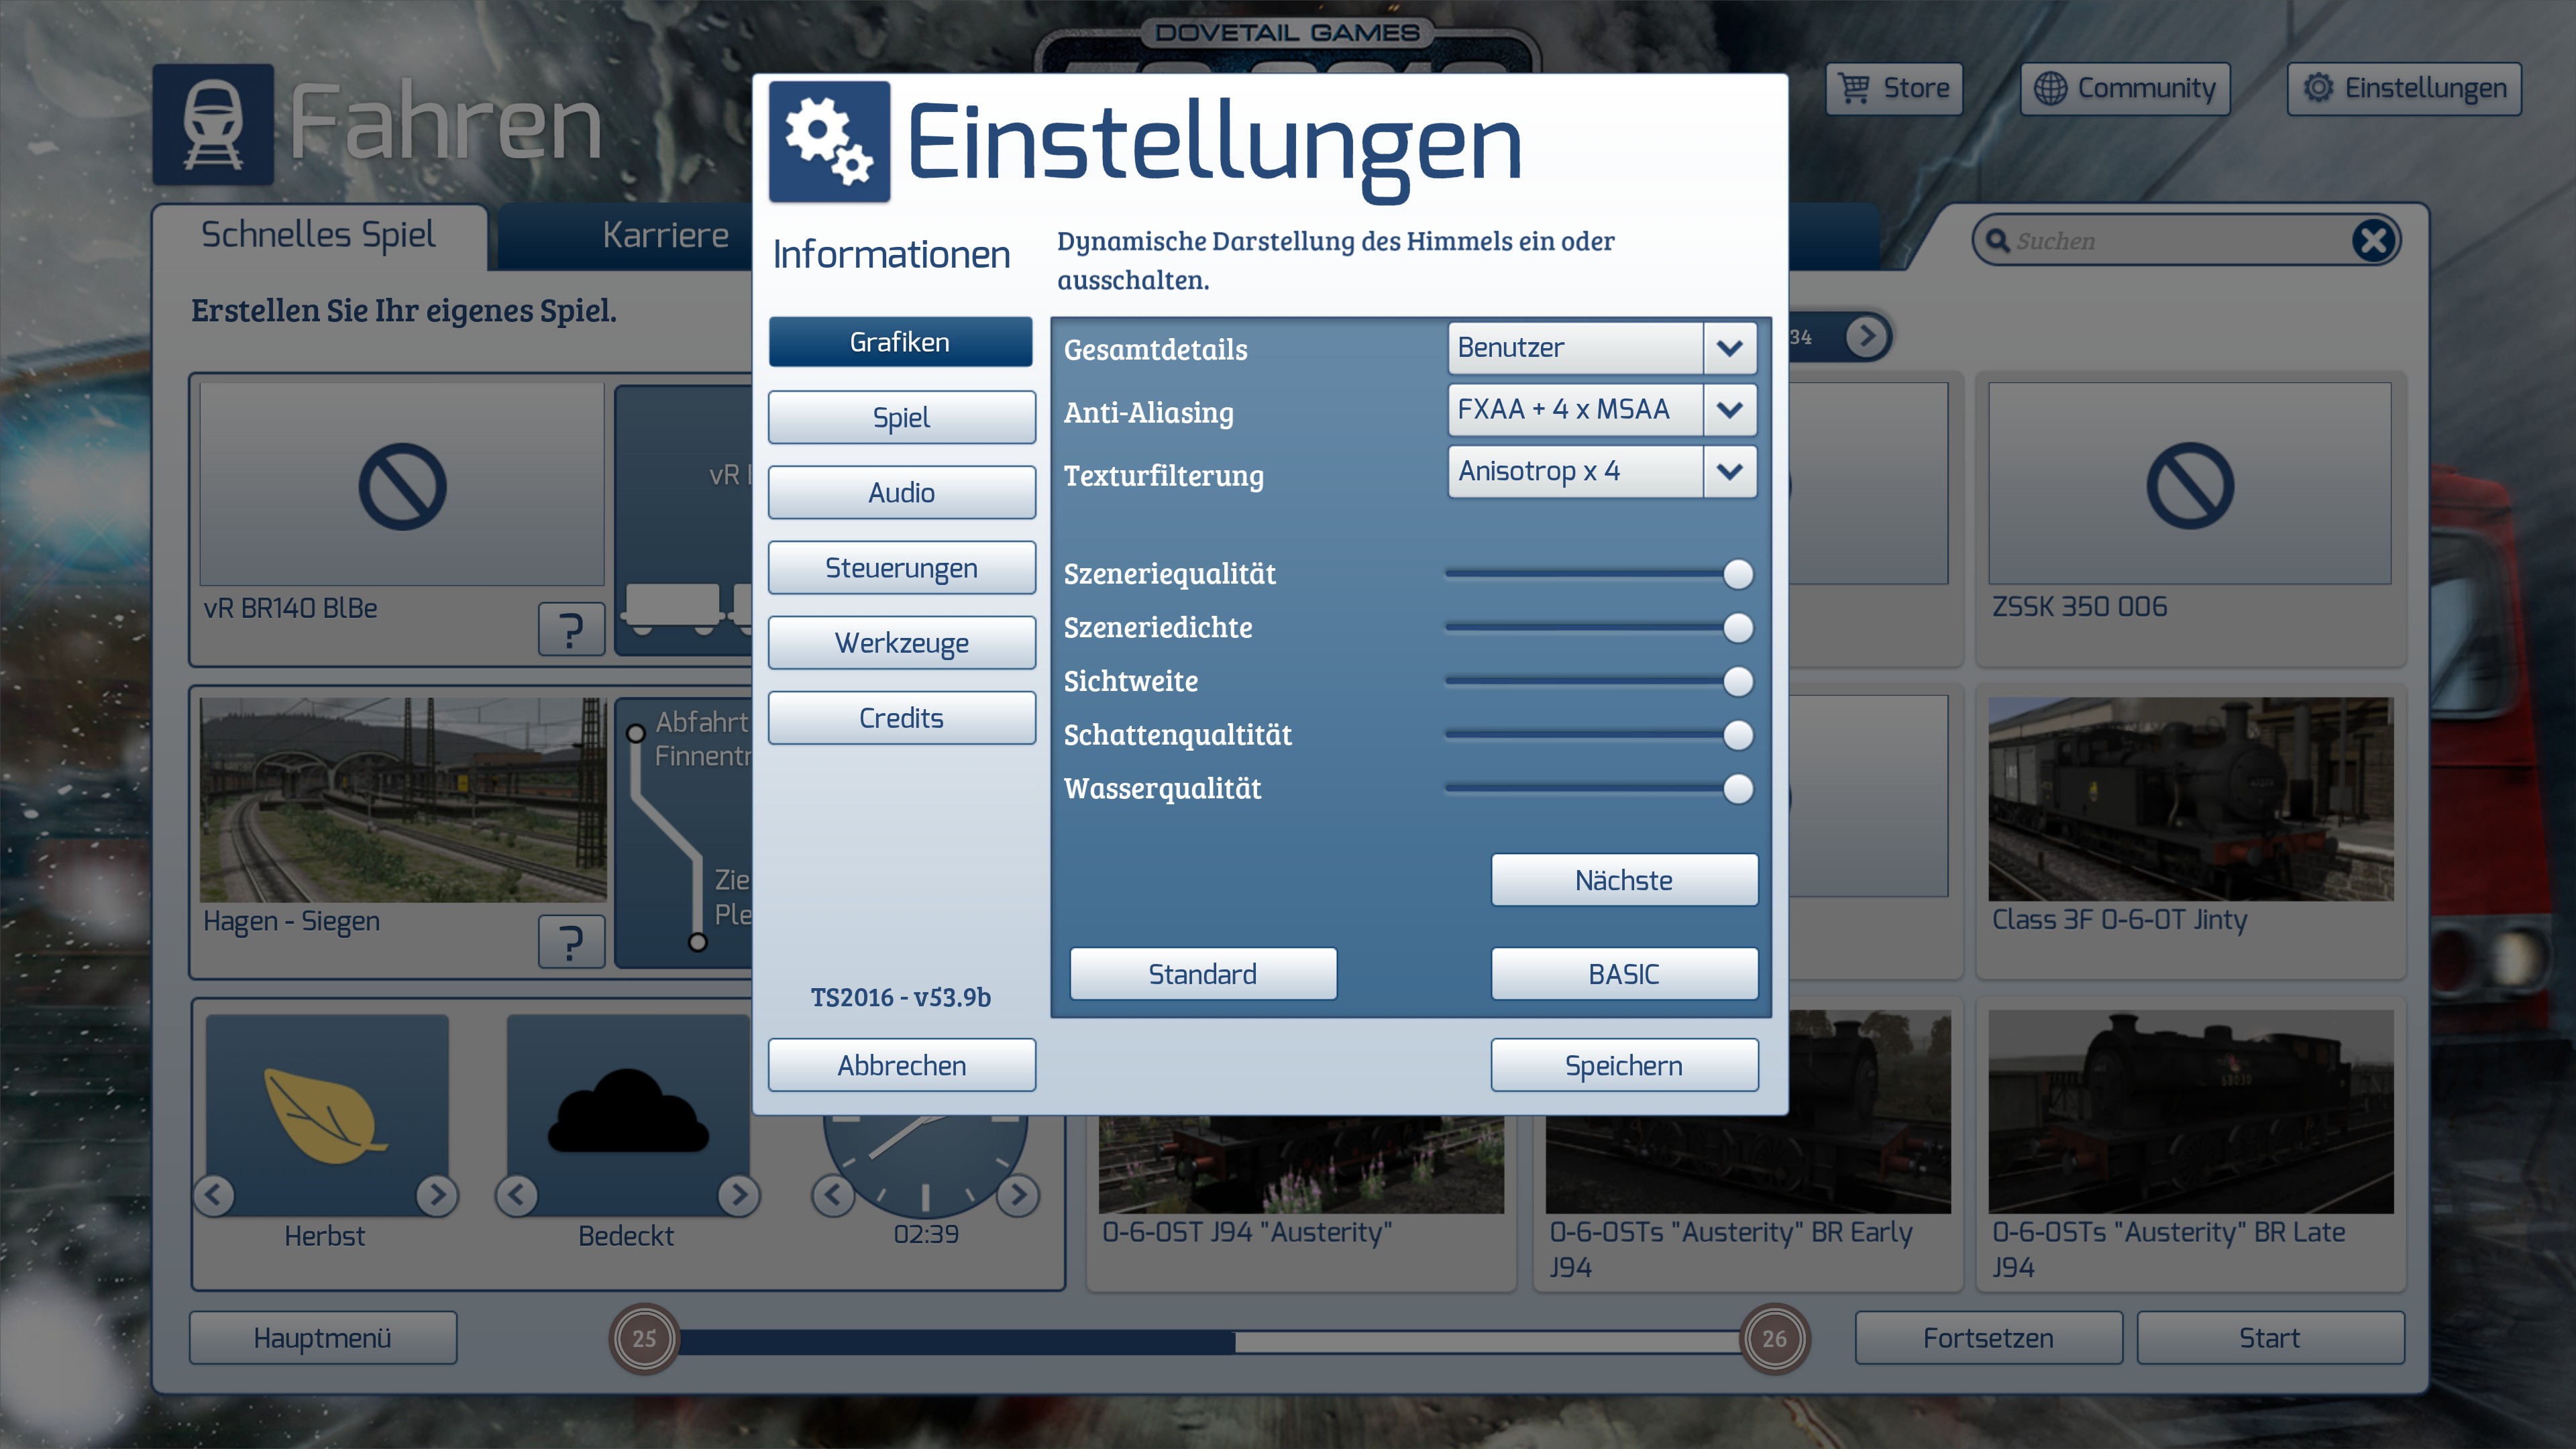Expand the Gesamtdetails dropdown
The image size is (2576, 1449).
pos(1729,348)
